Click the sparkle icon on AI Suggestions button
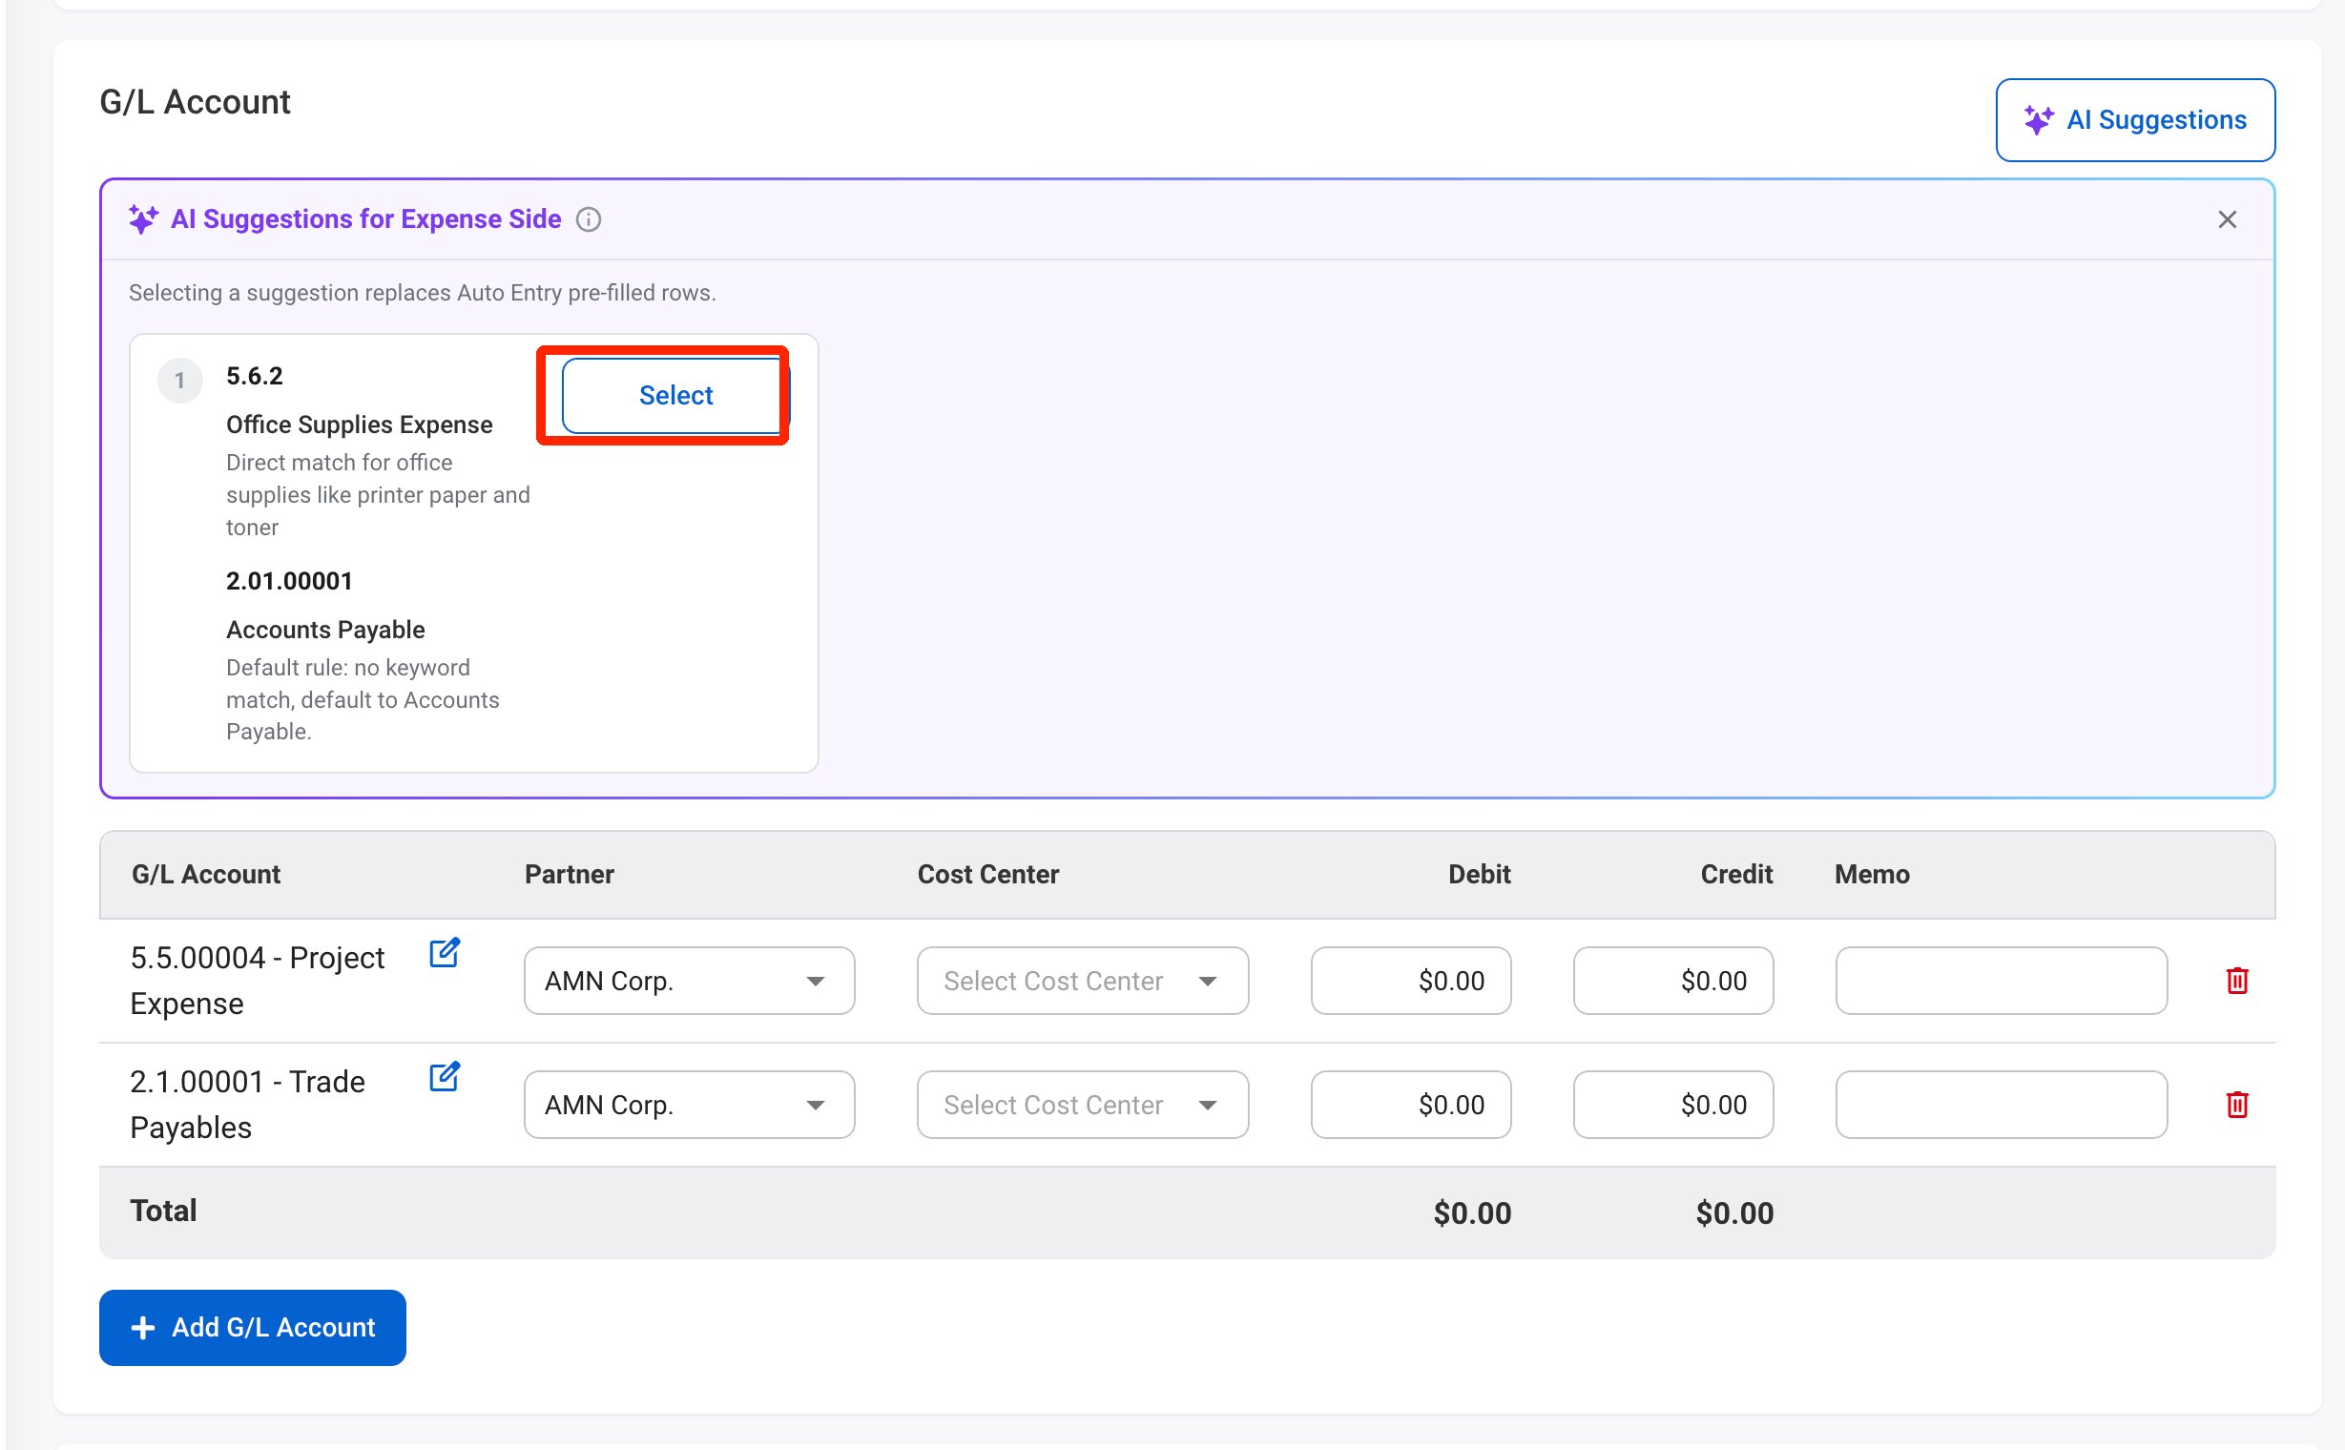2345x1450 pixels. pos(2038,120)
